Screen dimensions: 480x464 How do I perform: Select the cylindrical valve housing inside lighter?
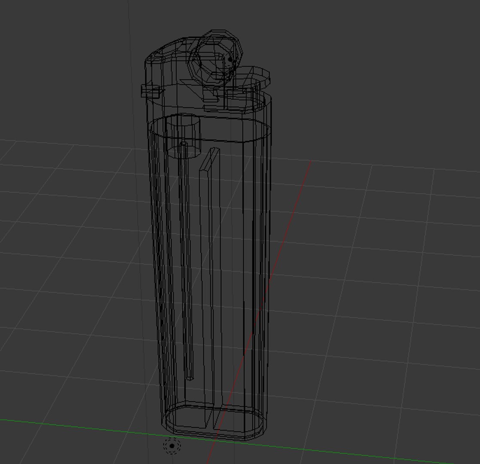tap(183, 137)
